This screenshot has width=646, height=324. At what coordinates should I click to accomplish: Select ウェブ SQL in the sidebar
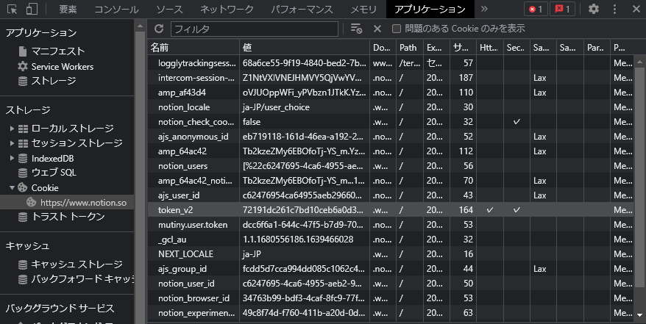pyautogui.click(x=54, y=172)
